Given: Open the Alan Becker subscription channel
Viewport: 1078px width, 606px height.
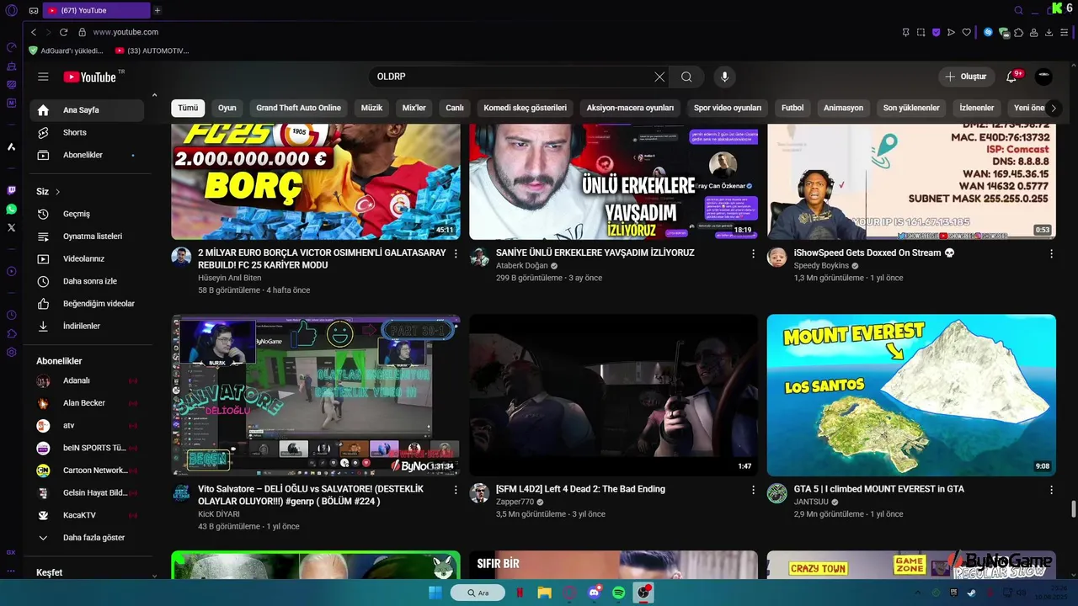Looking at the screenshot, I should (x=87, y=403).
